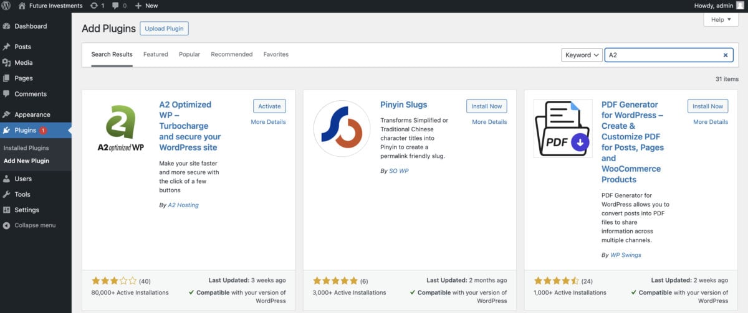
Task: Open the Settings sidebar icon
Action: pyautogui.click(x=7, y=210)
